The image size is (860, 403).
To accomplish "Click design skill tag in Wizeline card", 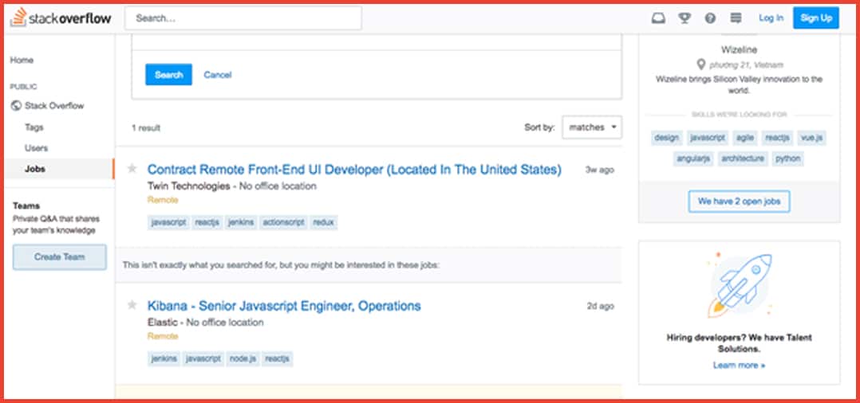I will coord(667,138).
